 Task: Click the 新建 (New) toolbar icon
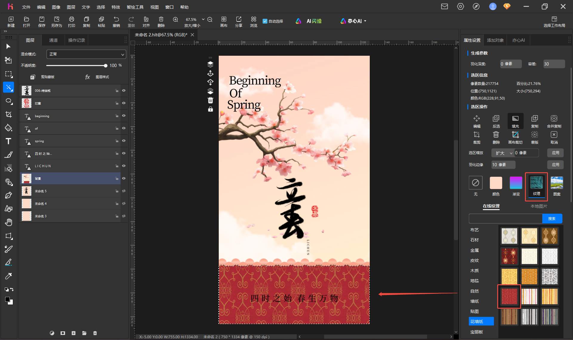pos(11,21)
